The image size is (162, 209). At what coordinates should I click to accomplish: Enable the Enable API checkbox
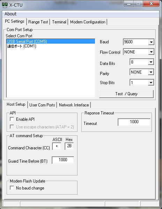tap(12, 119)
